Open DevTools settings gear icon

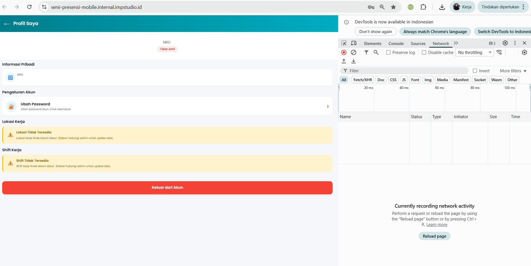coord(505,43)
